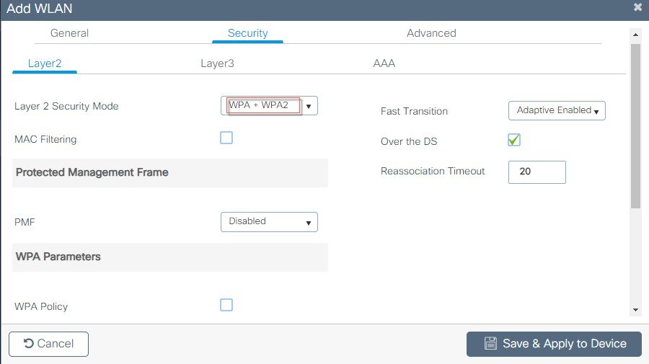Image resolution: width=649 pixels, height=364 pixels.
Task: Click the vertical scrollbar thumb
Action: click(635, 125)
